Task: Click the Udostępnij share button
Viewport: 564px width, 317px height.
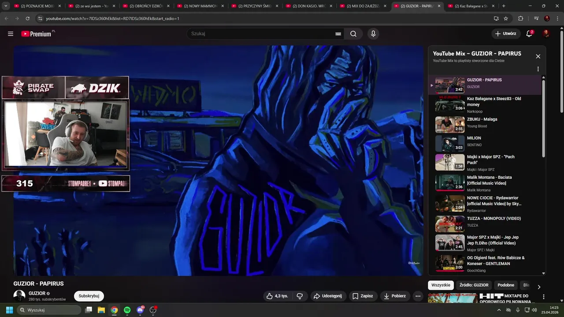Action: pos(328,296)
